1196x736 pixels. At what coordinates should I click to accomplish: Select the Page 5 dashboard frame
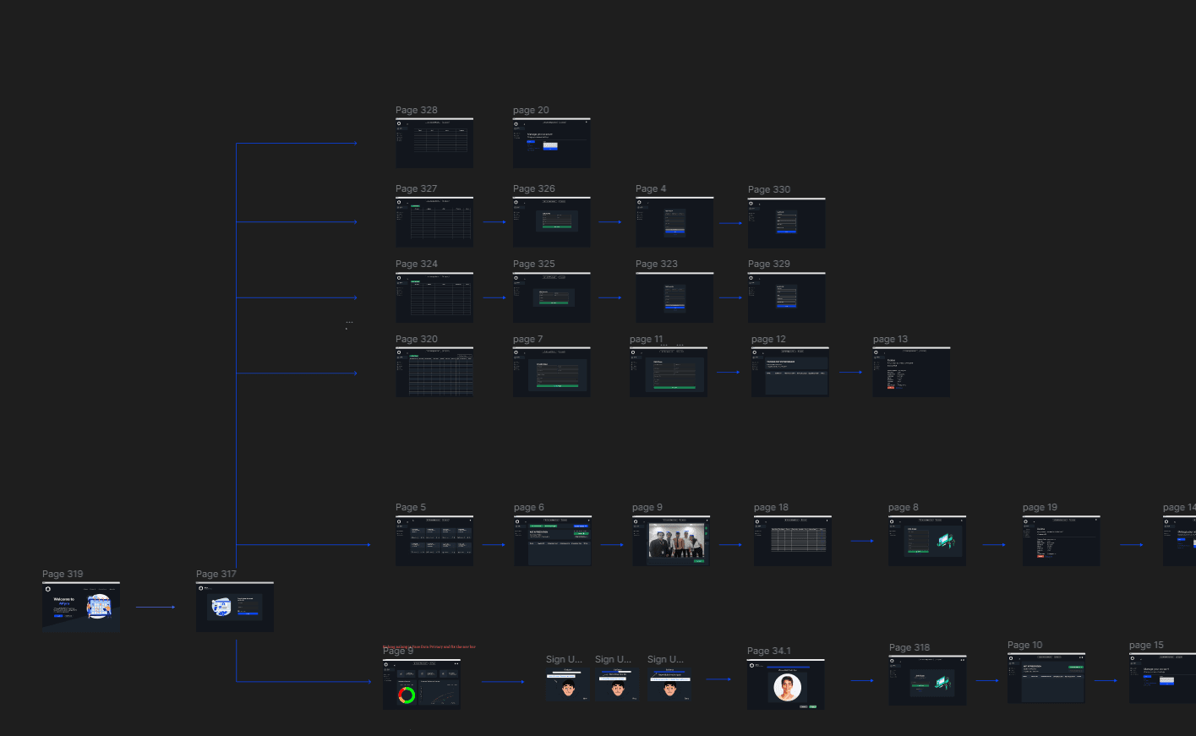tap(434, 542)
